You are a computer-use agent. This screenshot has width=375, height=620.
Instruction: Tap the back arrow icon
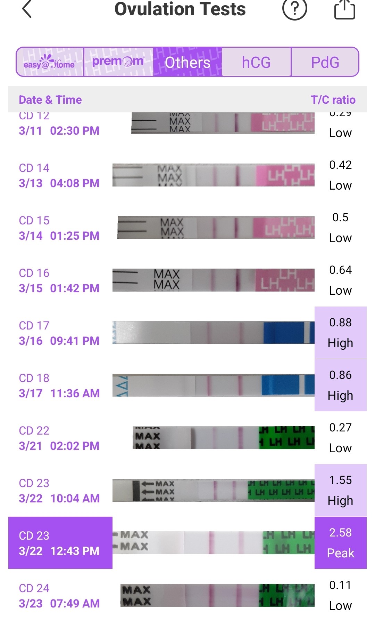click(x=27, y=9)
